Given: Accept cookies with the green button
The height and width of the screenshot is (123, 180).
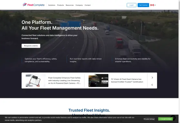Looking at the screenshot, I should (x=165, y=119).
